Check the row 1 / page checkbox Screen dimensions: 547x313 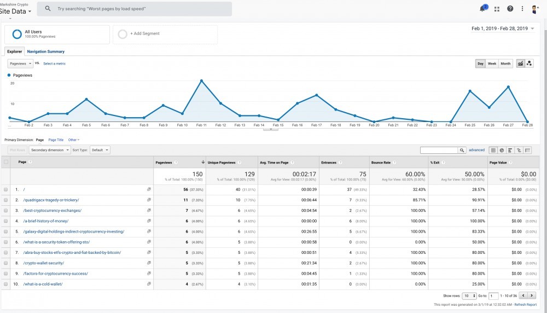tap(6, 189)
